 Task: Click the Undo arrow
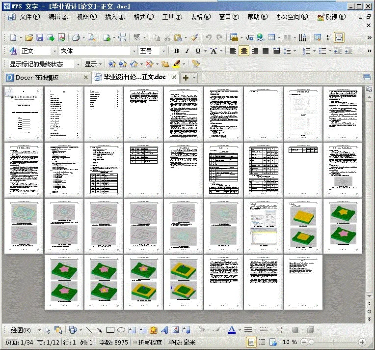[x=209, y=37]
